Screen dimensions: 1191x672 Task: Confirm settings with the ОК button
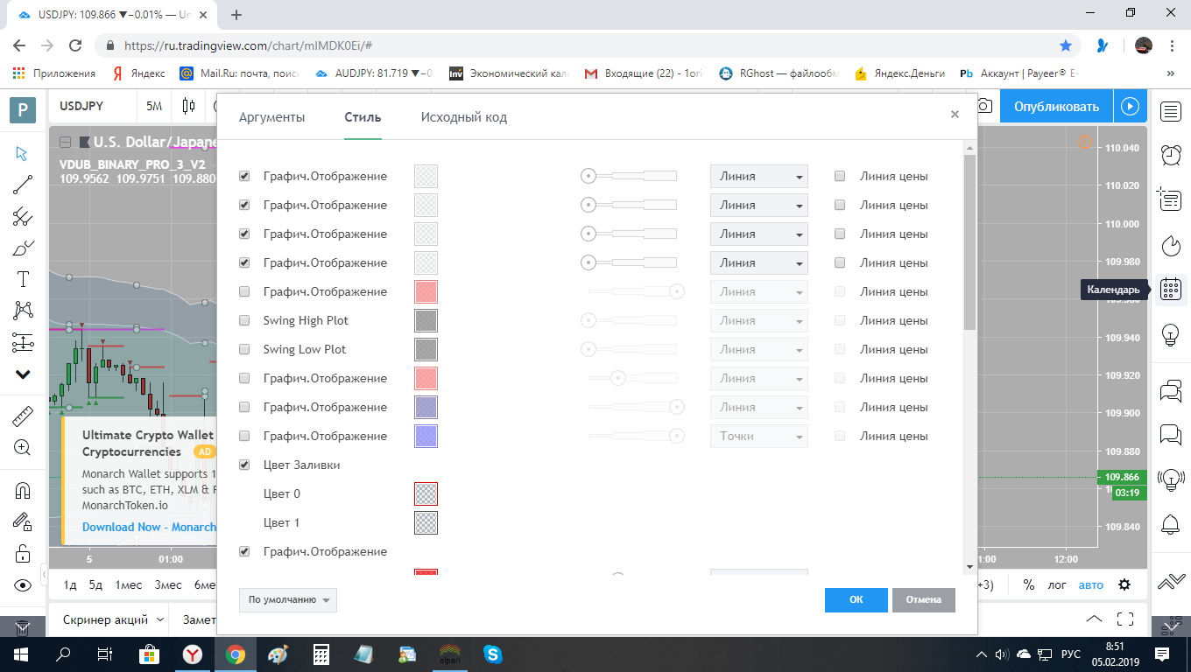pos(856,599)
